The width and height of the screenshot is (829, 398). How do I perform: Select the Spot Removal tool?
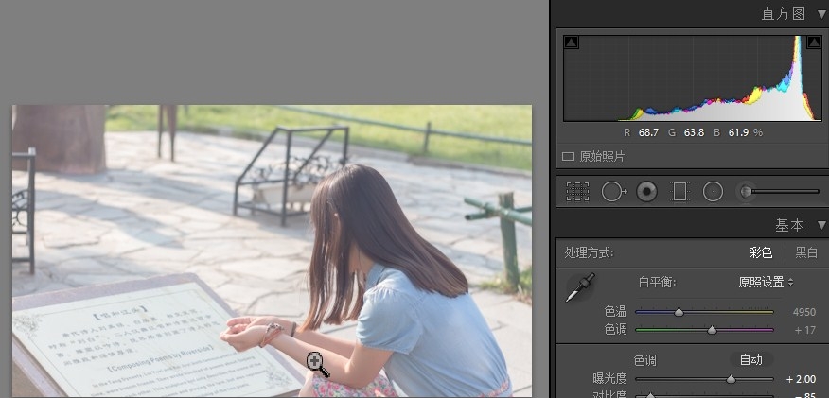point(612,192)
